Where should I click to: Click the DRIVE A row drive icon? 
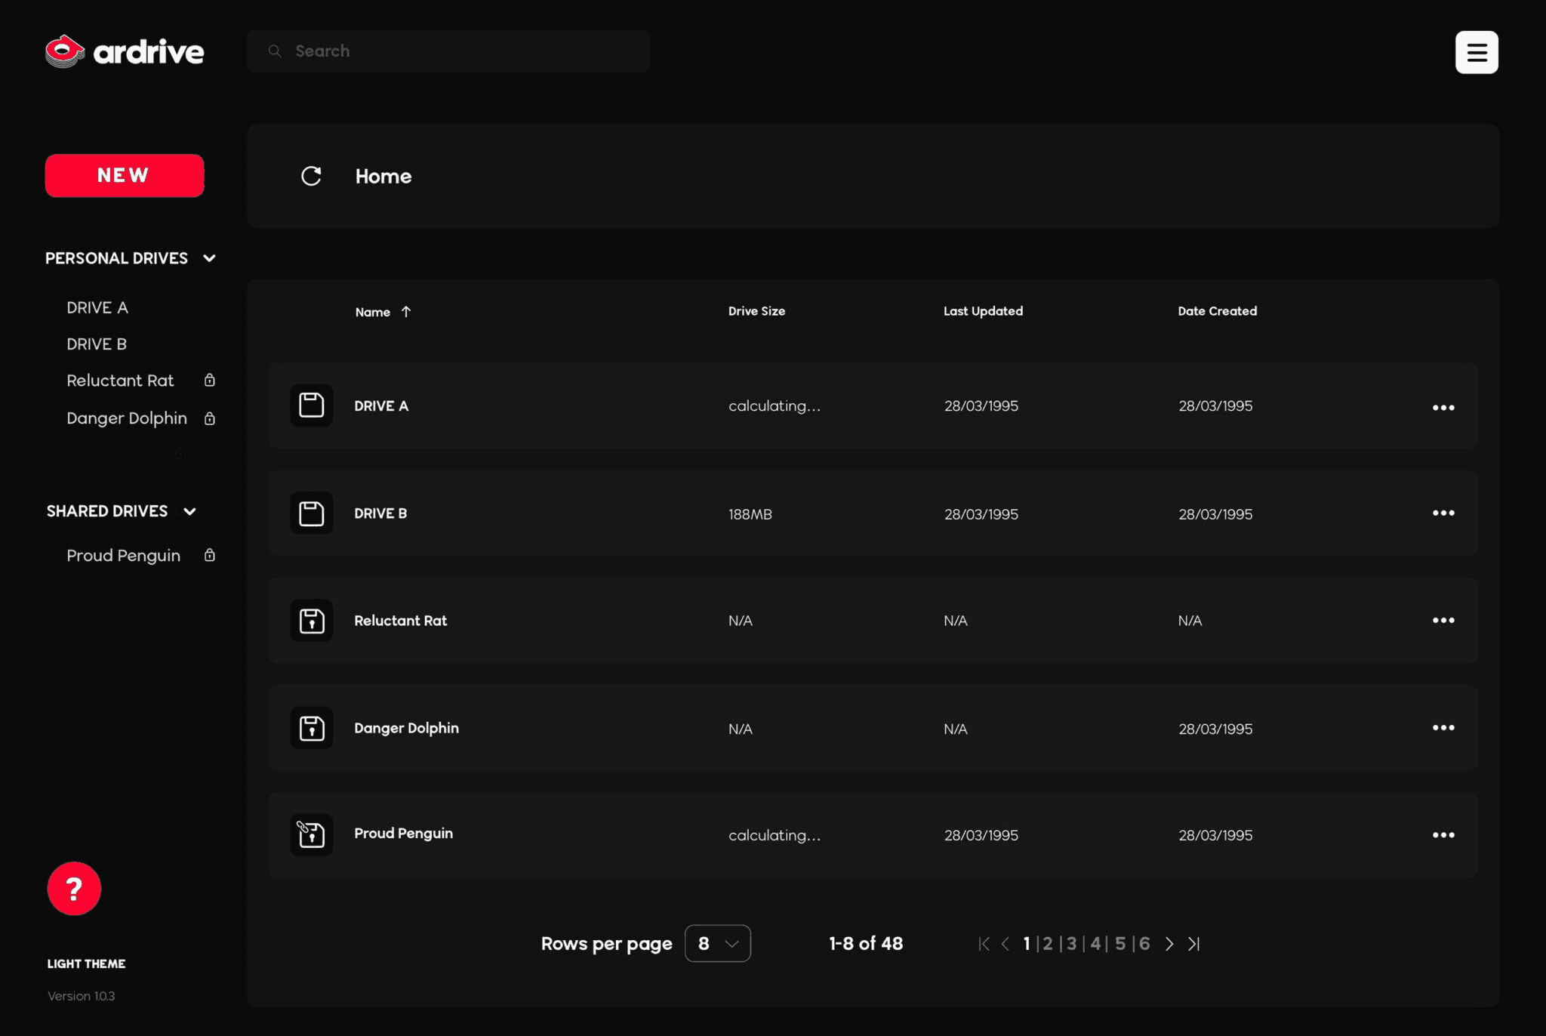coord(311,405)
